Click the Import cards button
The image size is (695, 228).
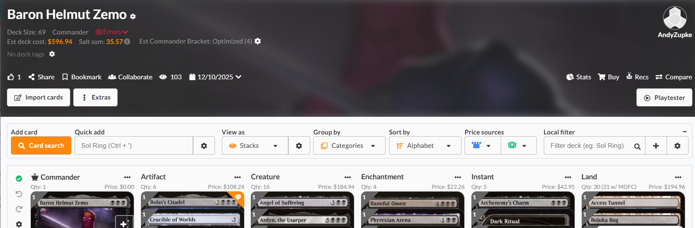(x=39, y=97)
